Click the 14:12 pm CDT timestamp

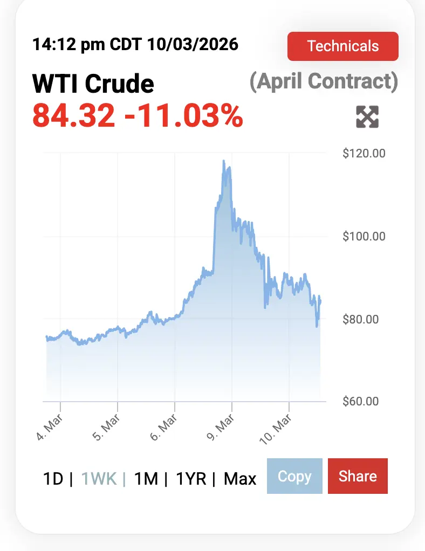135,44
